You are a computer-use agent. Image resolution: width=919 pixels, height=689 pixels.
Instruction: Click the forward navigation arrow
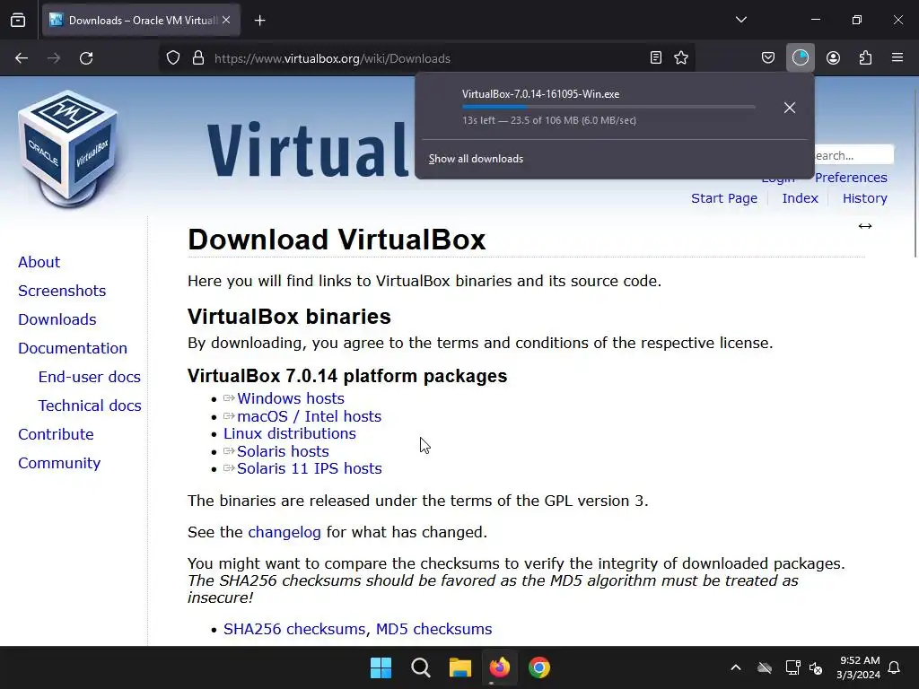pyautogui.click(x=54, y=58)
